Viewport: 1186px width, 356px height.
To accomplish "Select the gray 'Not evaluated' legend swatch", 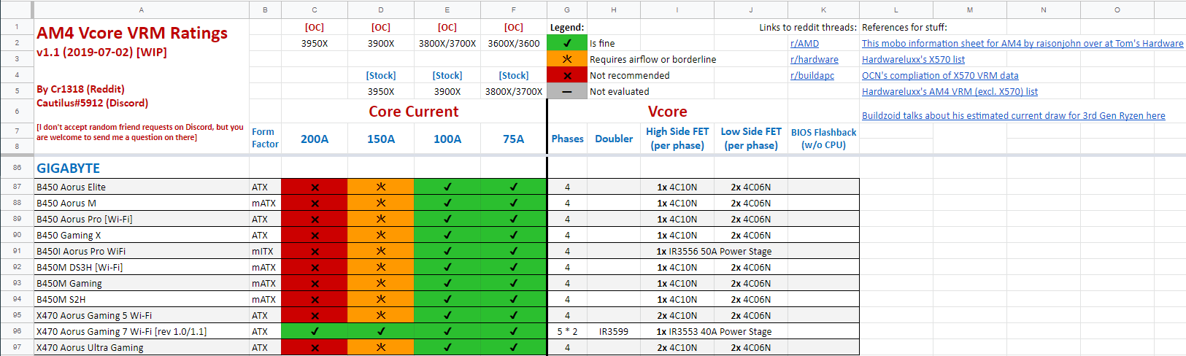I will [x=567, y=91].
